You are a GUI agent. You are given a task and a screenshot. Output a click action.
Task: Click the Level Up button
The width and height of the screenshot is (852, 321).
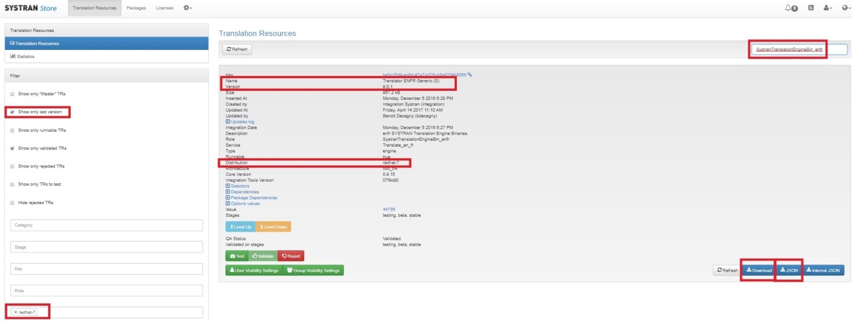coord(240,227)
